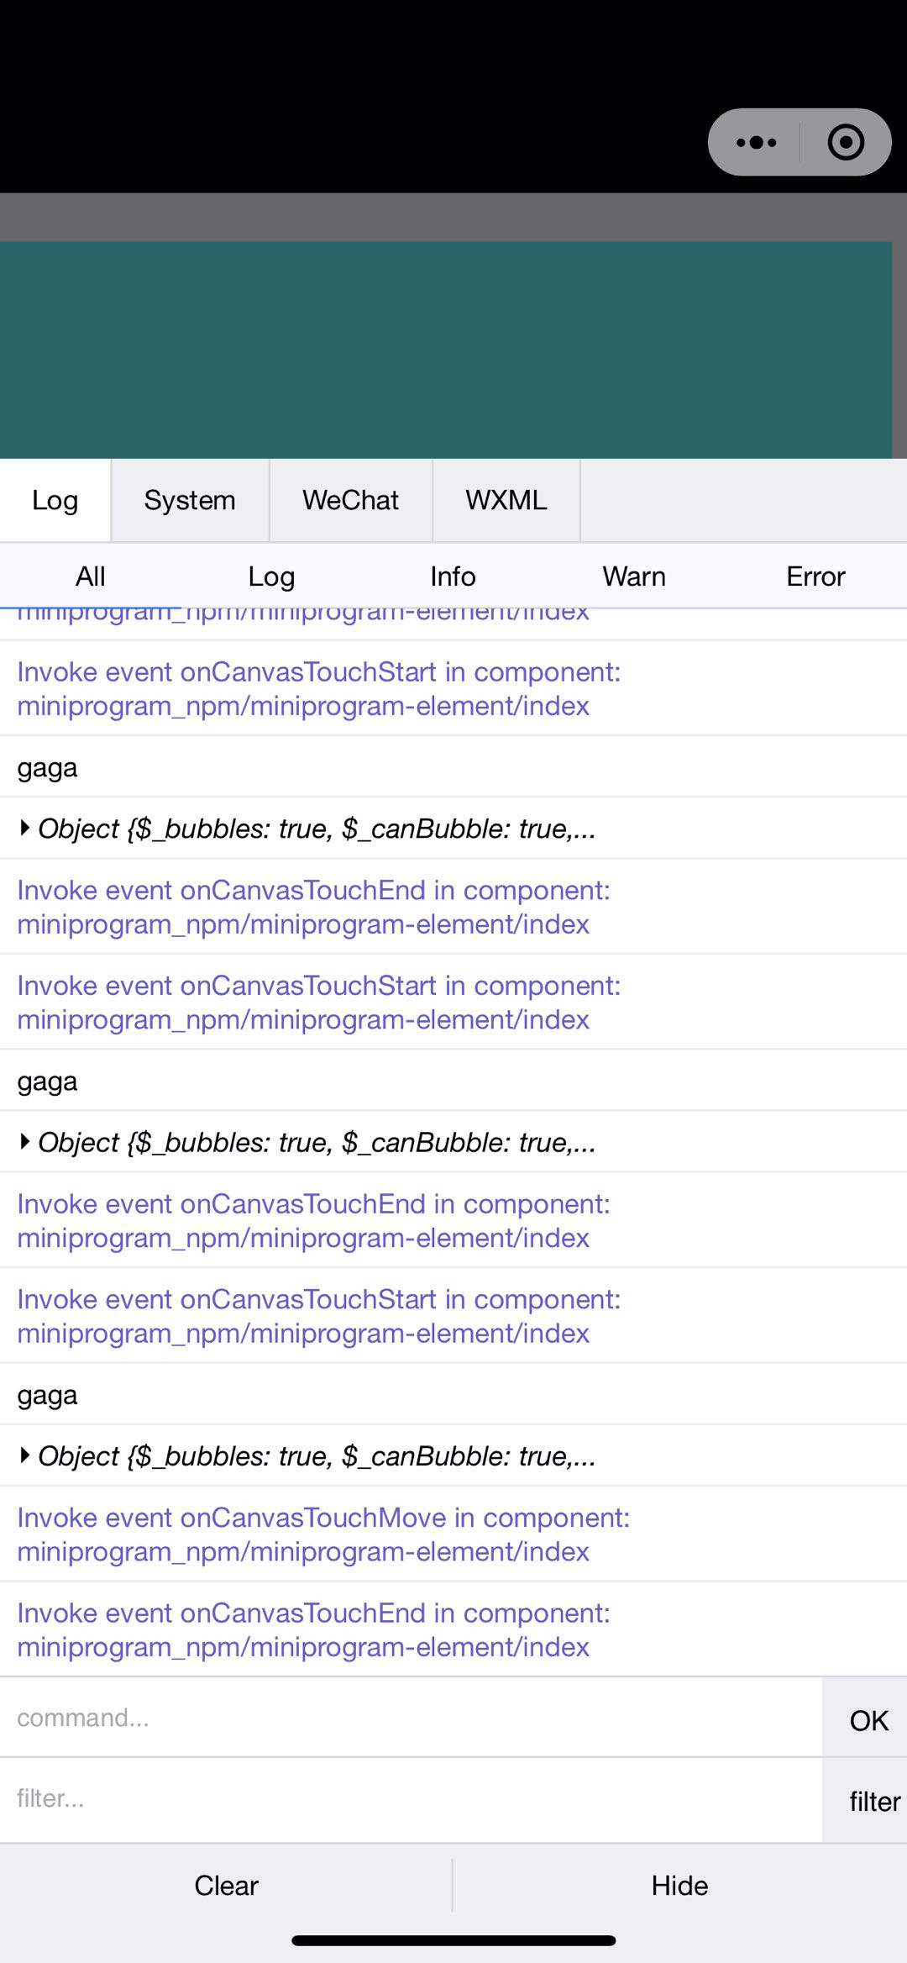Clear all console logs
The image size is (907, 1963).
226,1885
